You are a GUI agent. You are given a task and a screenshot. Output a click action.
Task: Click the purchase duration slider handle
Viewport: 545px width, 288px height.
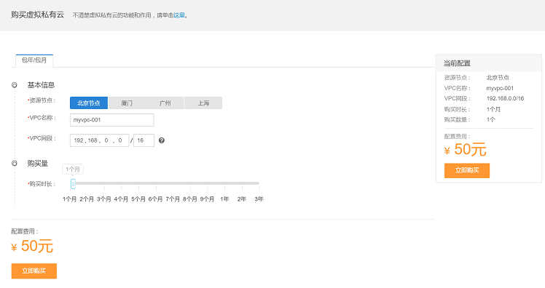point(73,184)
